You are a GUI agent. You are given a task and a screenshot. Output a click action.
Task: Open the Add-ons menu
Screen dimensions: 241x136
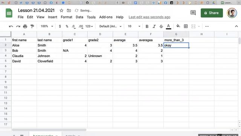[106, 17]
